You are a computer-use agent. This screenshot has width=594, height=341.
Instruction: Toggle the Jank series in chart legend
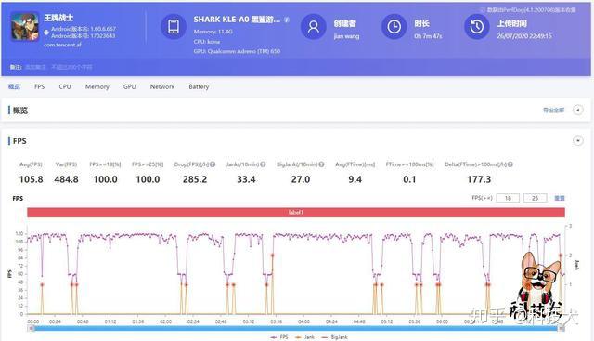click(x=305, y=337)
